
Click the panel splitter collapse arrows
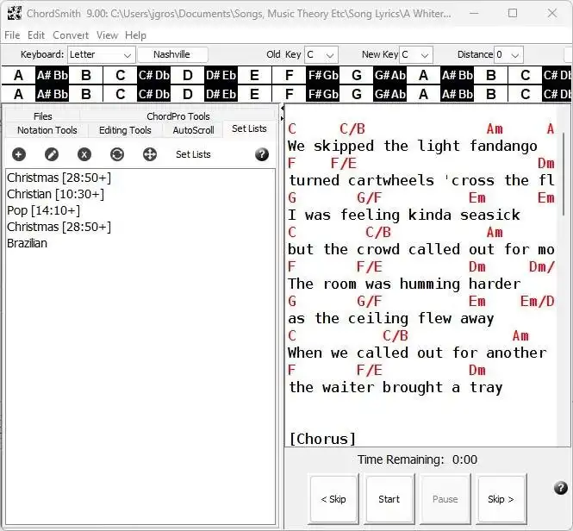point(282,114)
